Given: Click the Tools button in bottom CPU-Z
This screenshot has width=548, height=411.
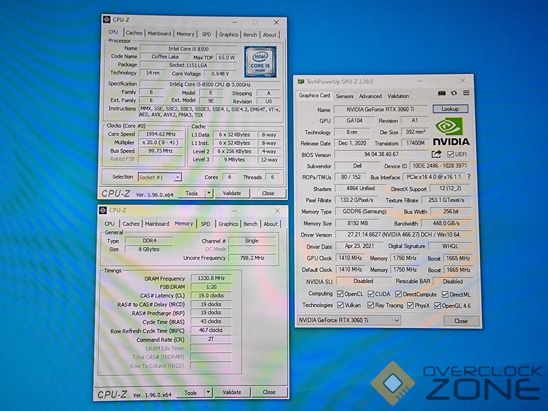Looking at the screenshot, I should coord(191,392).
